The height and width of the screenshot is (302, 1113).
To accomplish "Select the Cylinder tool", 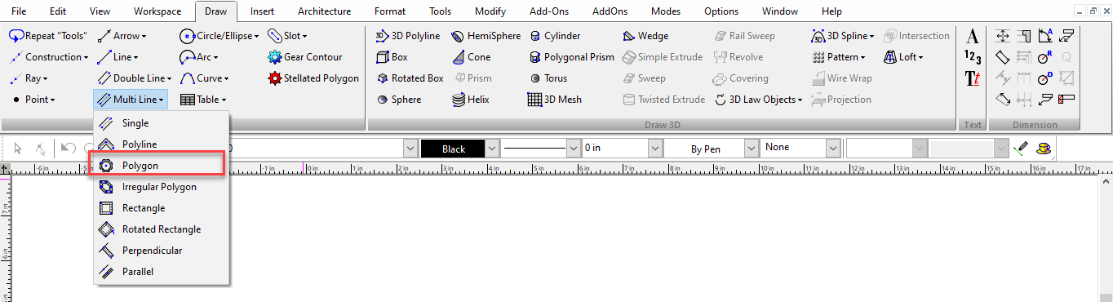I will [555, 36].
